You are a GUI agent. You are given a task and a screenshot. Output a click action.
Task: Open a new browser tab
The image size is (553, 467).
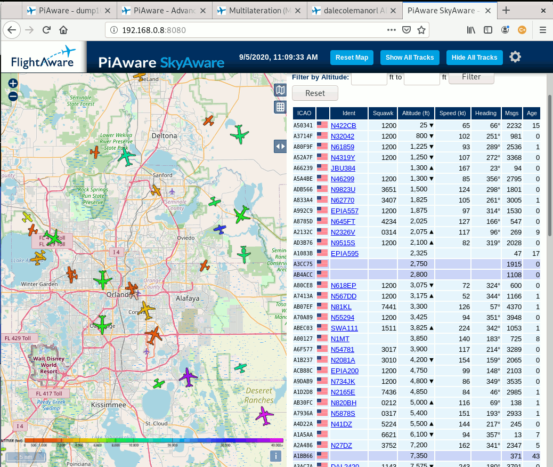[506, 10]
